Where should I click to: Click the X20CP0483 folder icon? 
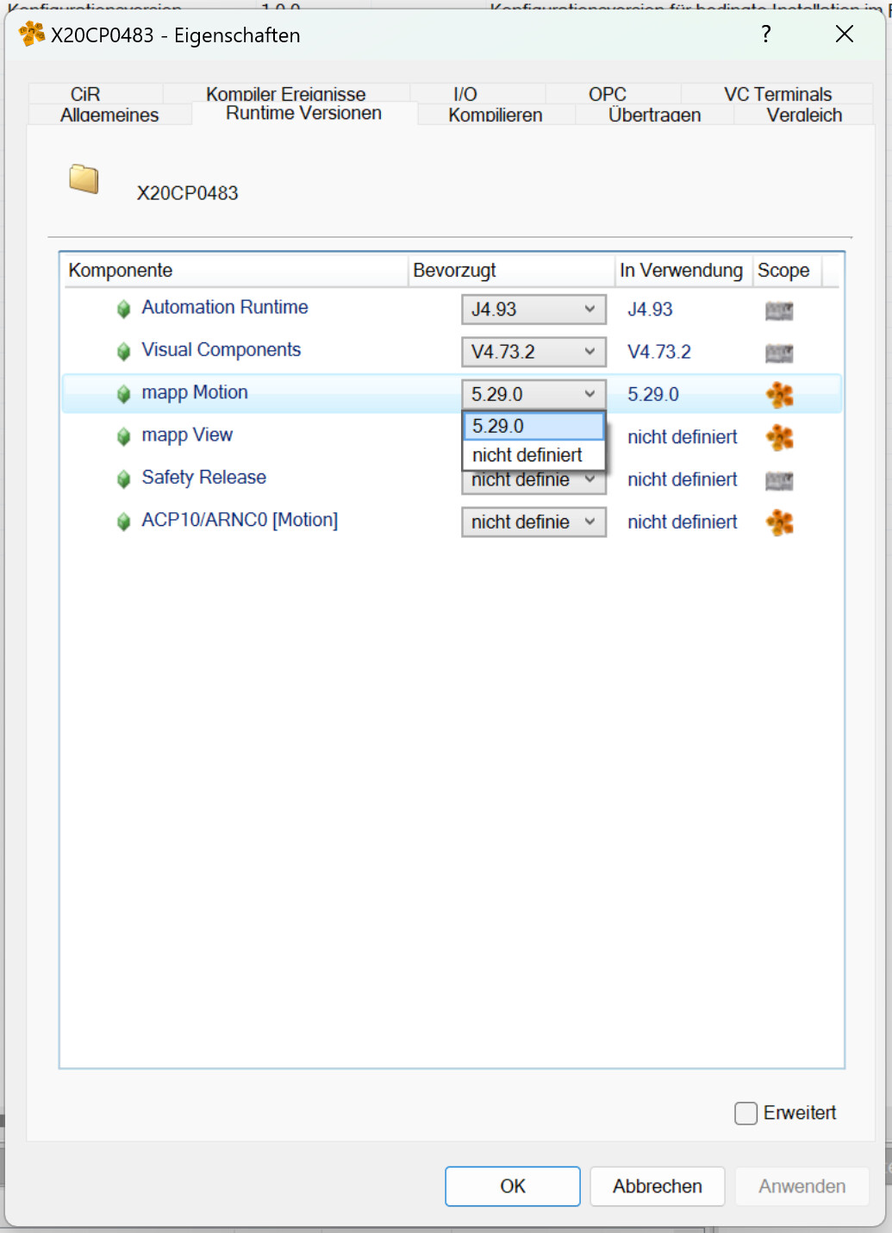point(84,178)
